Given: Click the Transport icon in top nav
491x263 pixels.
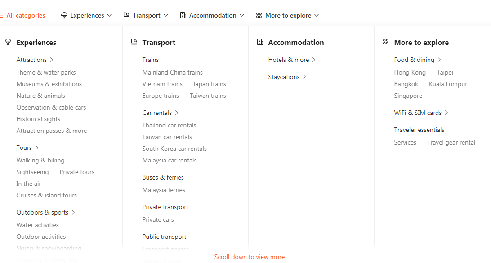Looking at the screenshot, I should click(x=127, y=15).
